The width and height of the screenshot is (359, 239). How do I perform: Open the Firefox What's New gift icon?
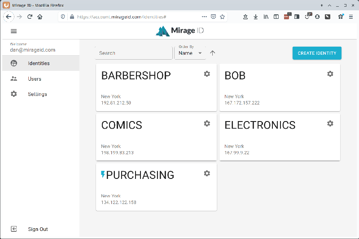point(341,17)
